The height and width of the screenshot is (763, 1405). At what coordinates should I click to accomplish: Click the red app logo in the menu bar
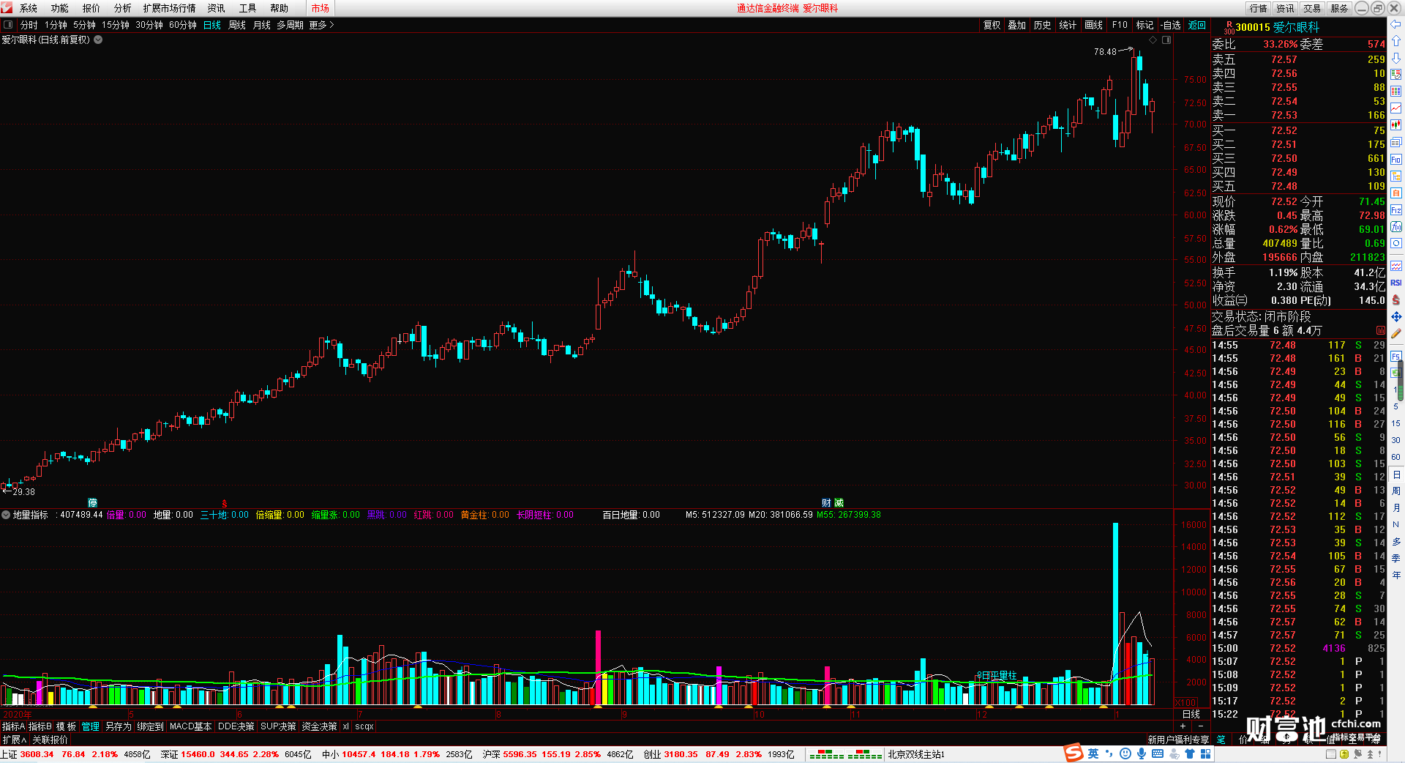pyautogui.click(x=7, y=7)
